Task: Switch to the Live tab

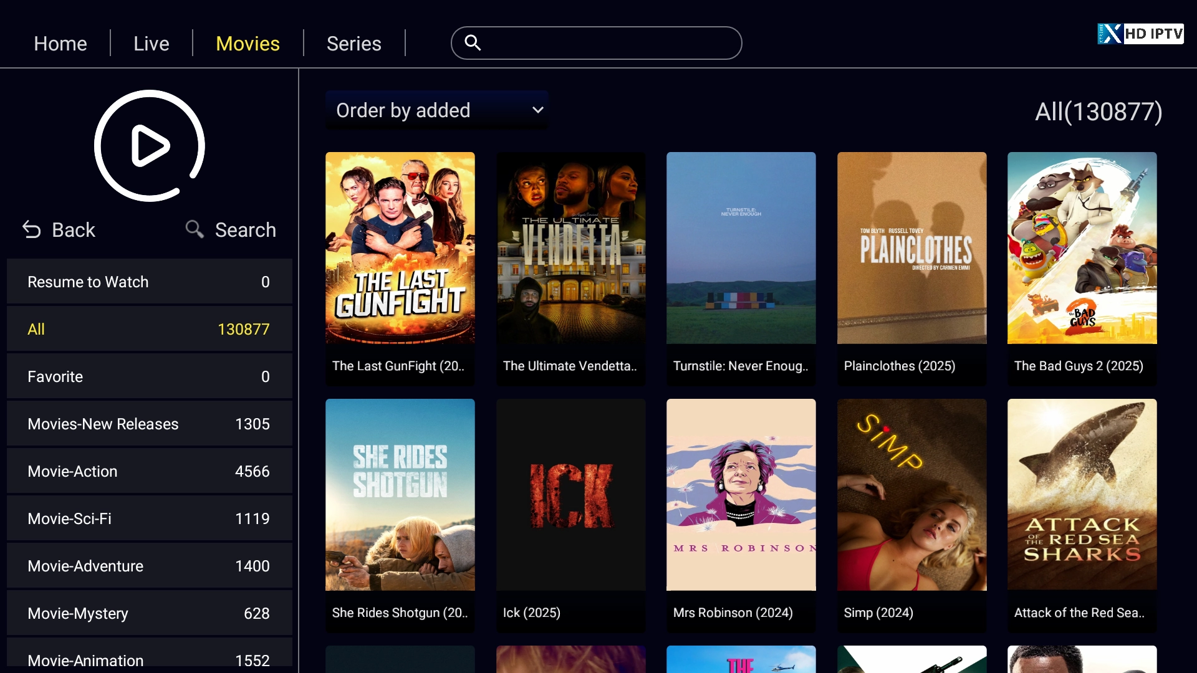Action: [x=151, y=44]
